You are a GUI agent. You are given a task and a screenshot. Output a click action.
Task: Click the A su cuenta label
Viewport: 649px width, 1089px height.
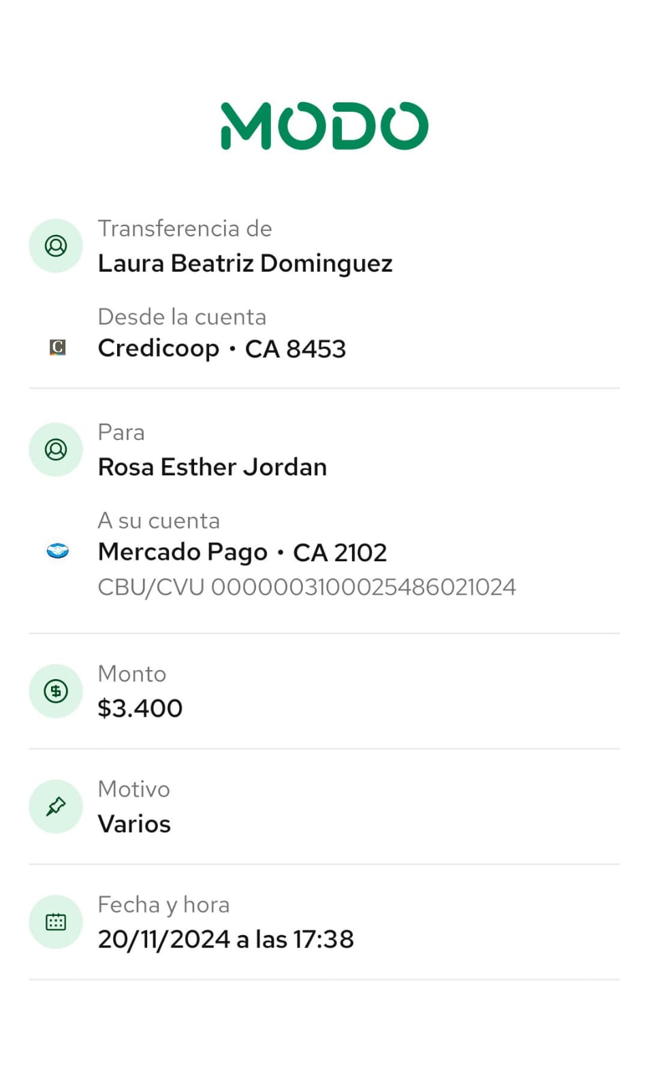click(x=159, y=521)
